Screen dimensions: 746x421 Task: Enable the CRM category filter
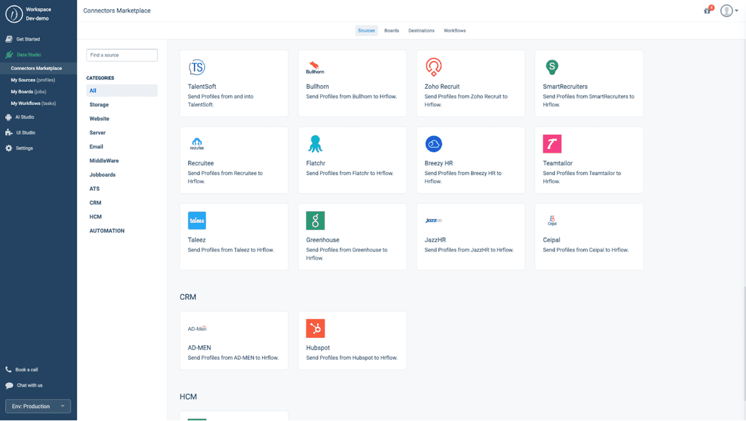(x=94, y=202)
